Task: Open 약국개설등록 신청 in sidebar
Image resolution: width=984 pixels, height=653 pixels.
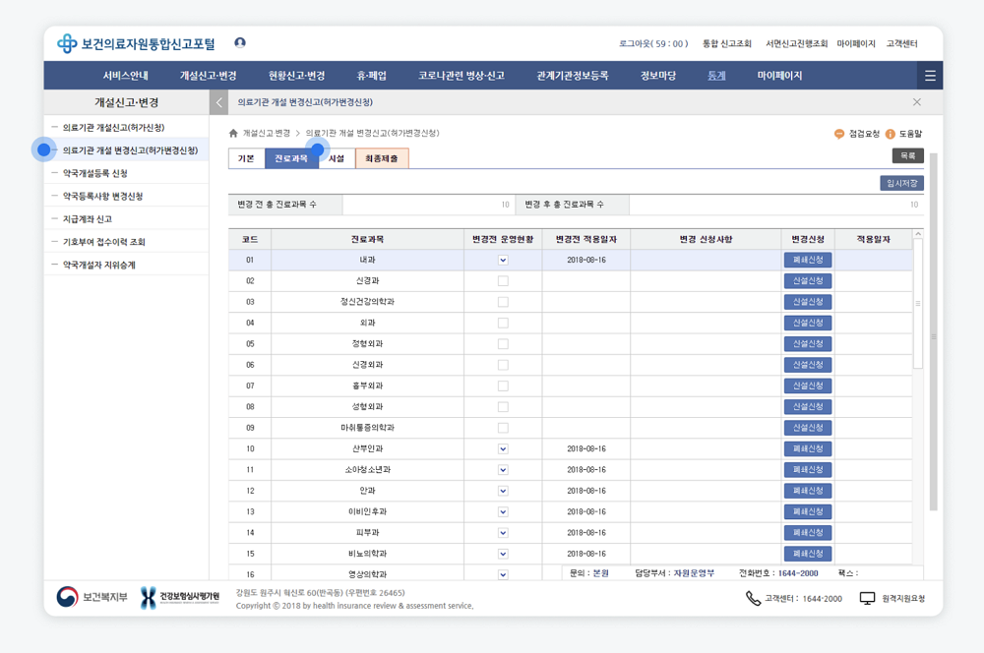Action: tap(95, 173)
